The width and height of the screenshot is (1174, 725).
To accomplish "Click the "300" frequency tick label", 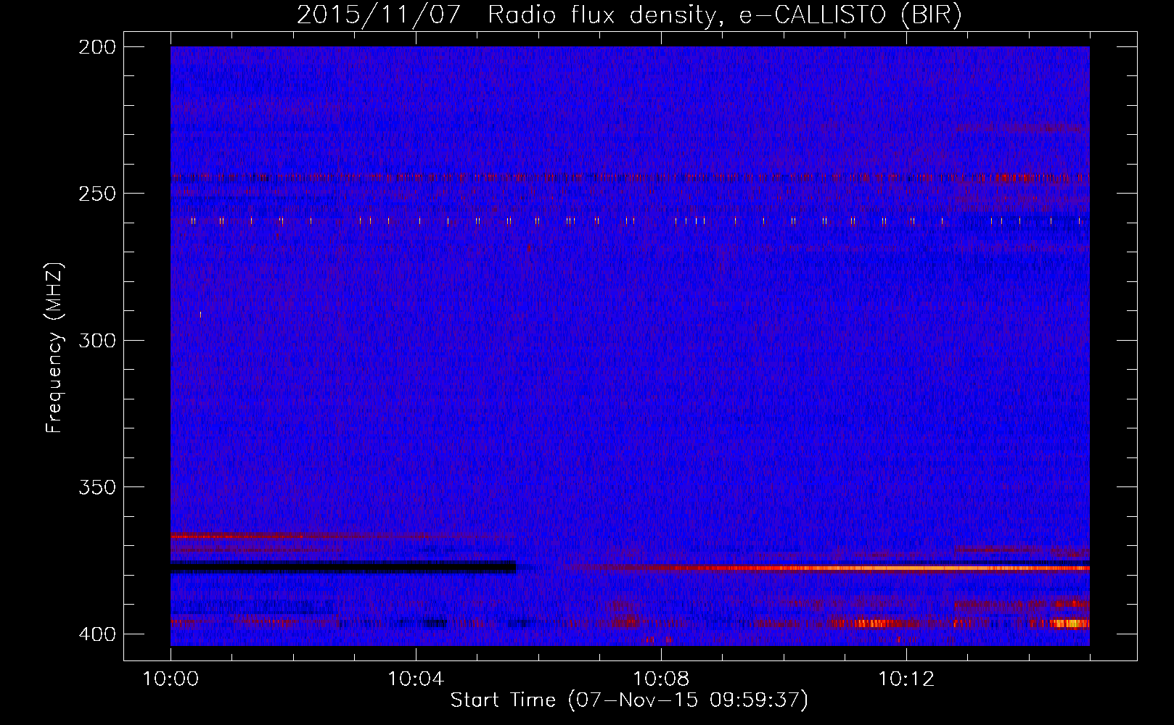I will coord(97,340).
